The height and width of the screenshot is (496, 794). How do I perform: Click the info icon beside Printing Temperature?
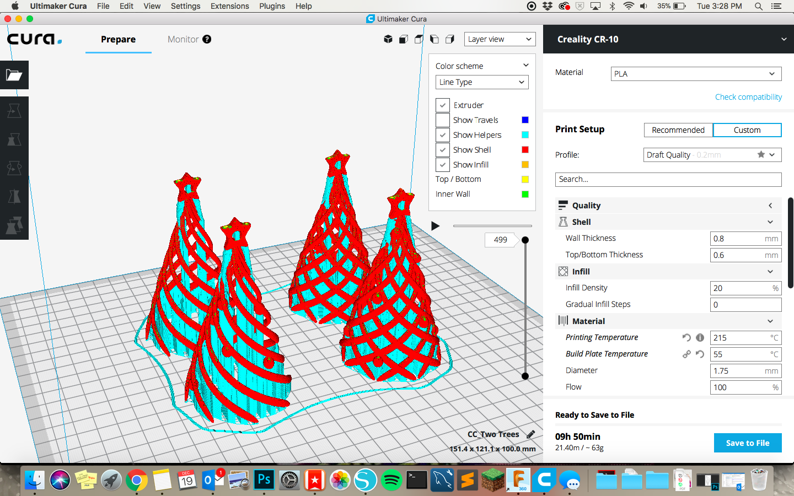700,337
